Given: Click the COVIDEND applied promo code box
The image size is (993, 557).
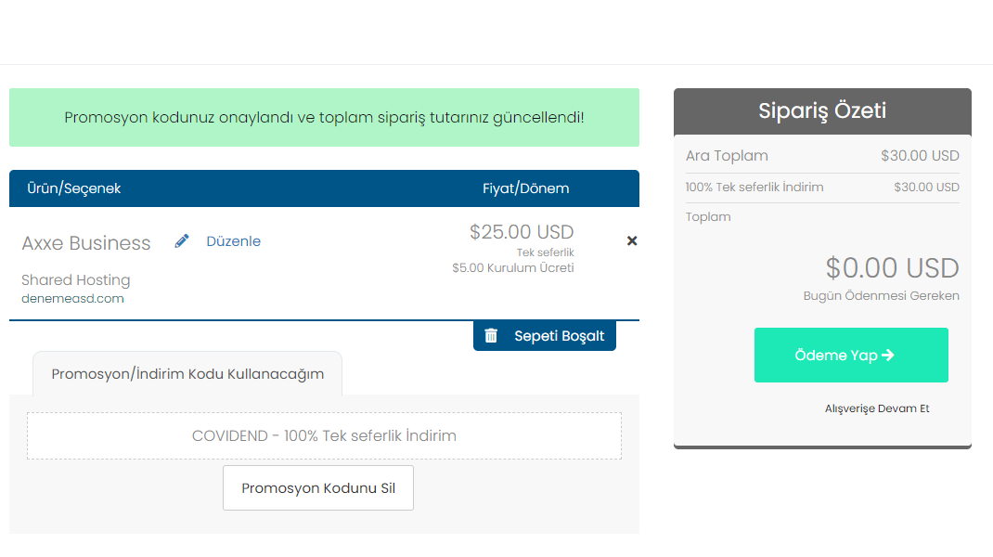Looking at the screenshot, I should coord(324,436).
